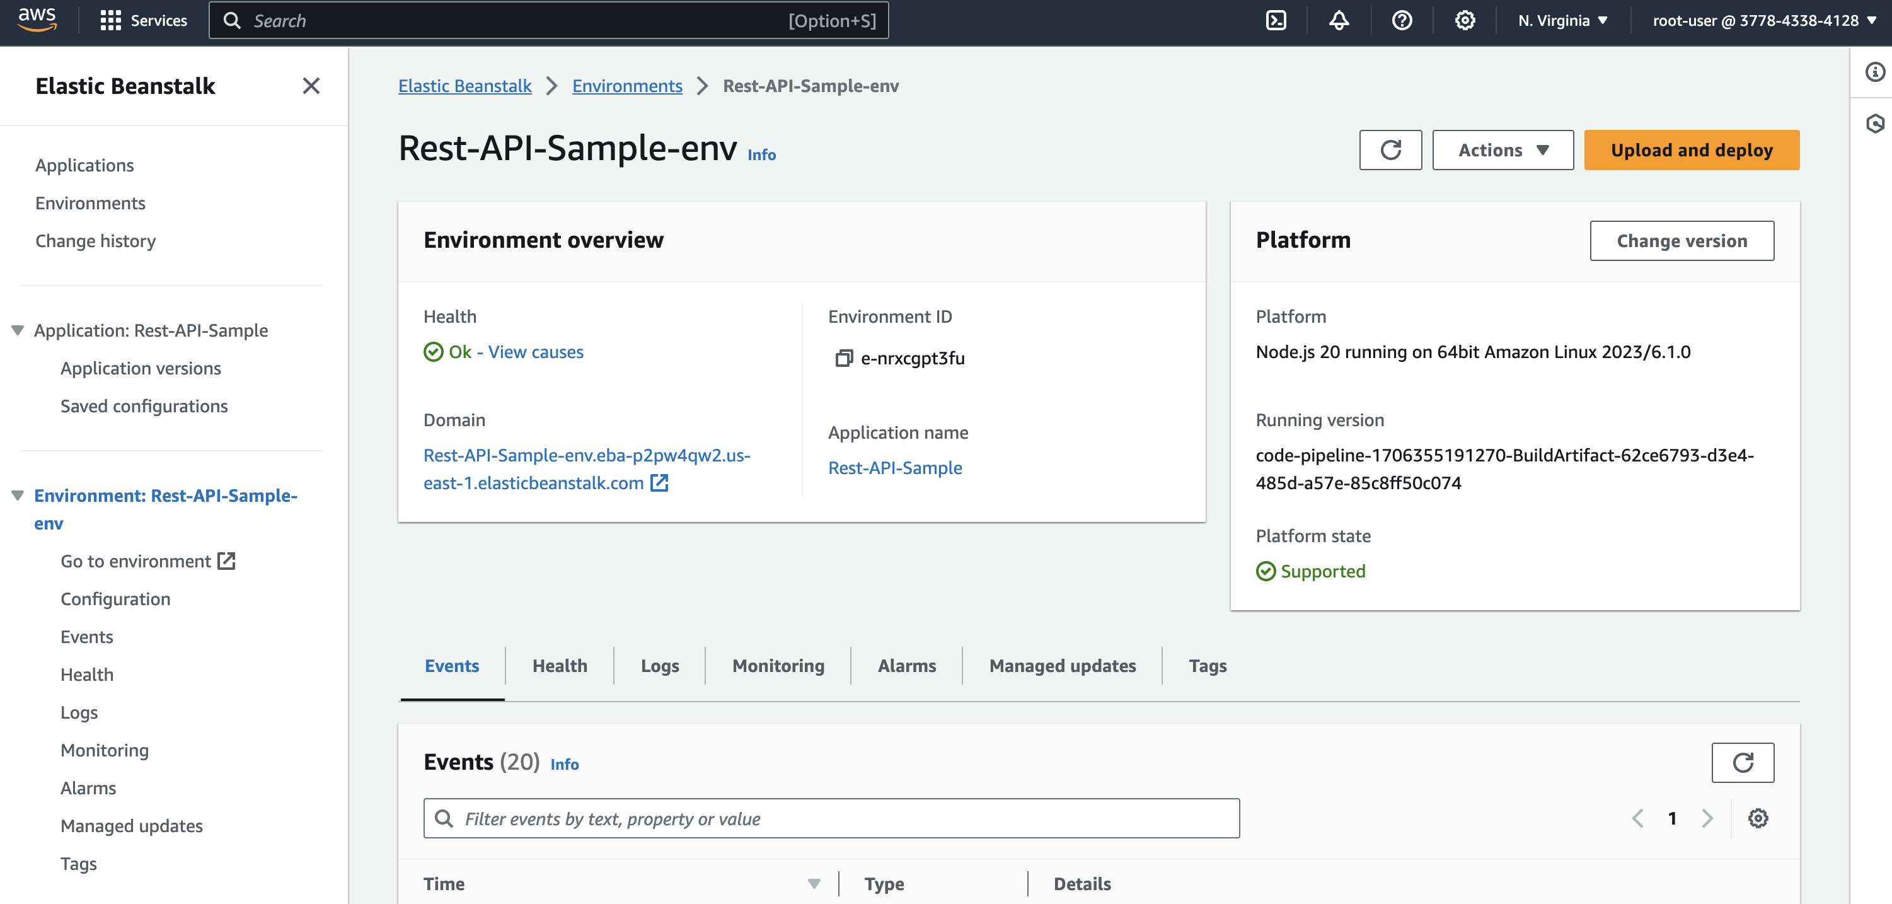Close the Elastic Beanstalk side navigation
The width and height of the screenshot is (1892, 904).
(x=311, y=86)
